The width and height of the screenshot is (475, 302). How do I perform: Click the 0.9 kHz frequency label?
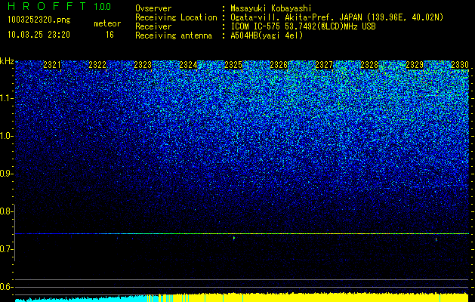pyautogui.click(x=6, y=174)
